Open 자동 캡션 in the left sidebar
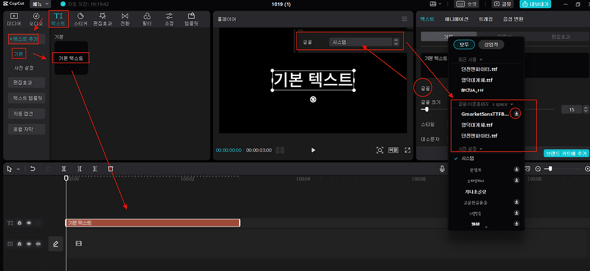This screenshot has width=590, height=271. 26,113
